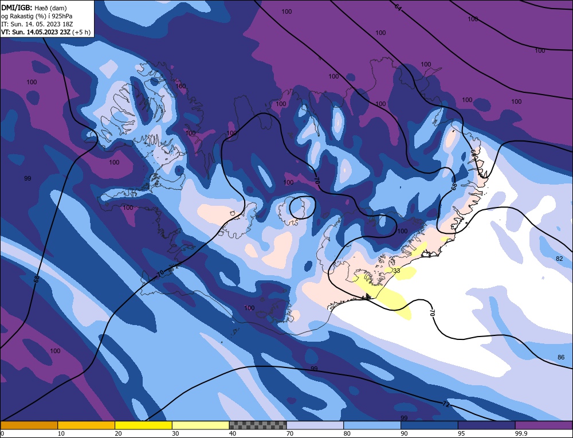
Task: Click the humidity value '82' on the map
Action: (x=559, y=259)
